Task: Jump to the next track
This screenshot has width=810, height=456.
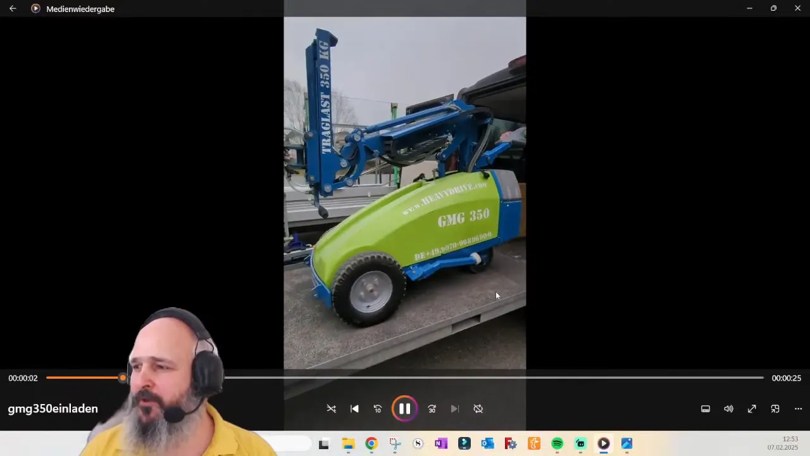Action: coord(454,409)
